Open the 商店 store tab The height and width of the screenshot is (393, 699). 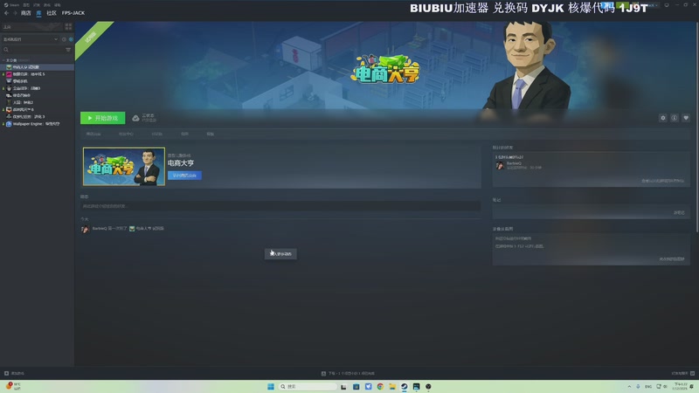(x=26, y=13)
